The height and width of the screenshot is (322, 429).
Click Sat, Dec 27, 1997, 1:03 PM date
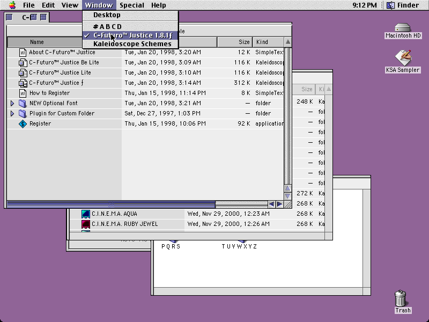(x=162, y=113)
